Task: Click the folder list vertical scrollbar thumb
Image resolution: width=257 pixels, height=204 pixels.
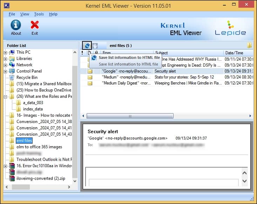Action: point(75,122)
